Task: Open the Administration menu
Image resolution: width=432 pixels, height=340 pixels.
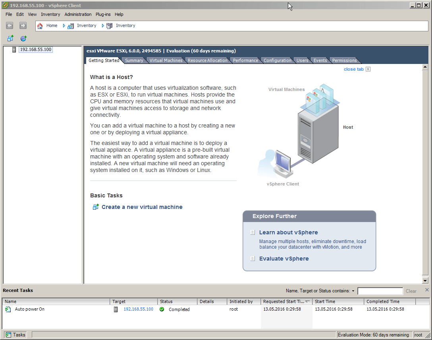Action: (78, 14)
